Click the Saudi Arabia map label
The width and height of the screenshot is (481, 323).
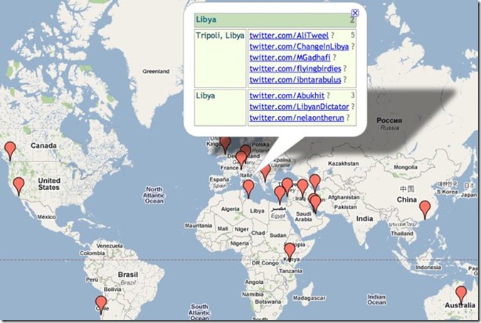[303, 216]
